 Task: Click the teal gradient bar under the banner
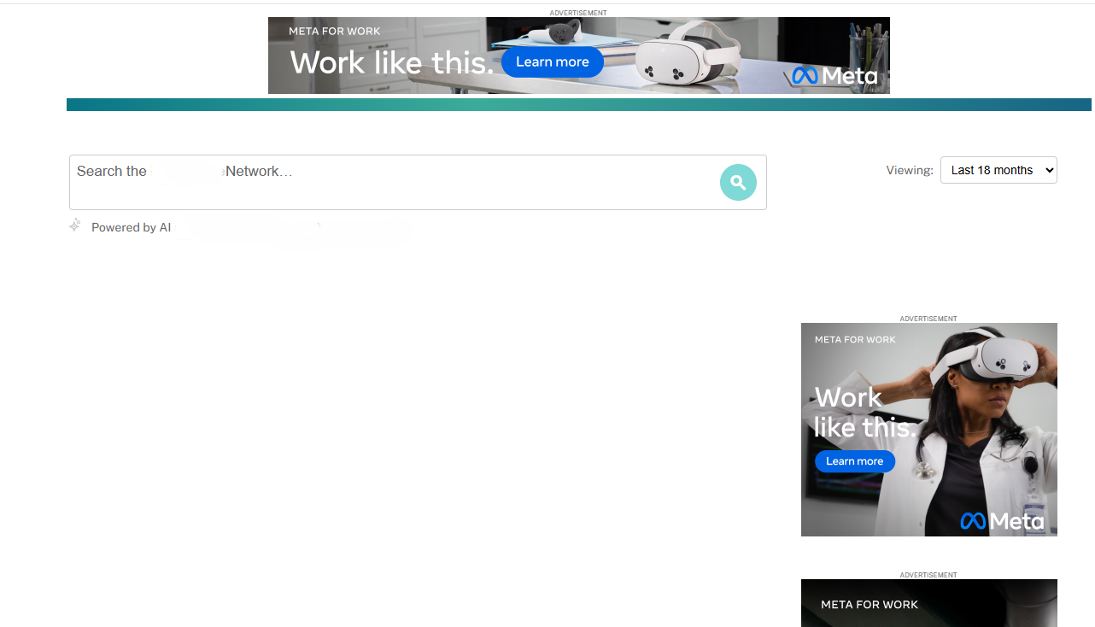pos(578,104)
